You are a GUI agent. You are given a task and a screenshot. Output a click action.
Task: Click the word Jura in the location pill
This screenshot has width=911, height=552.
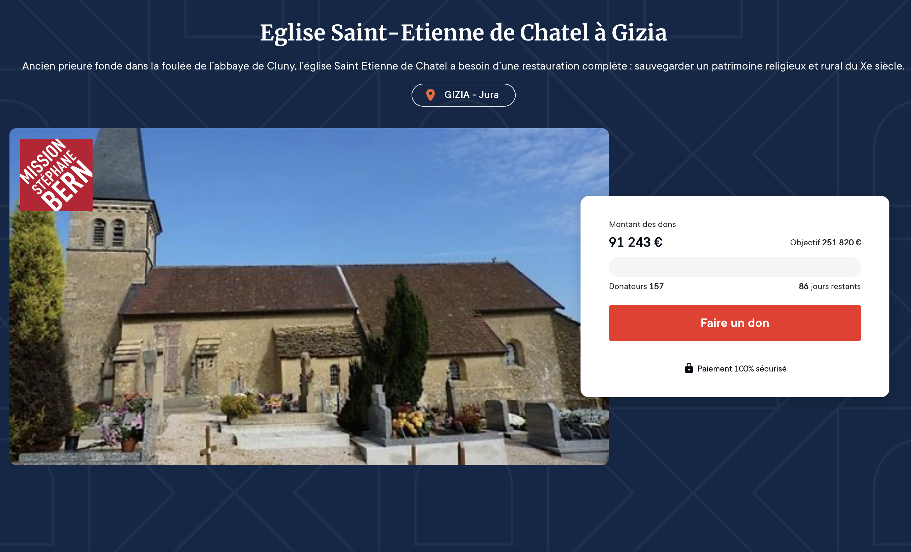(488, 95)
